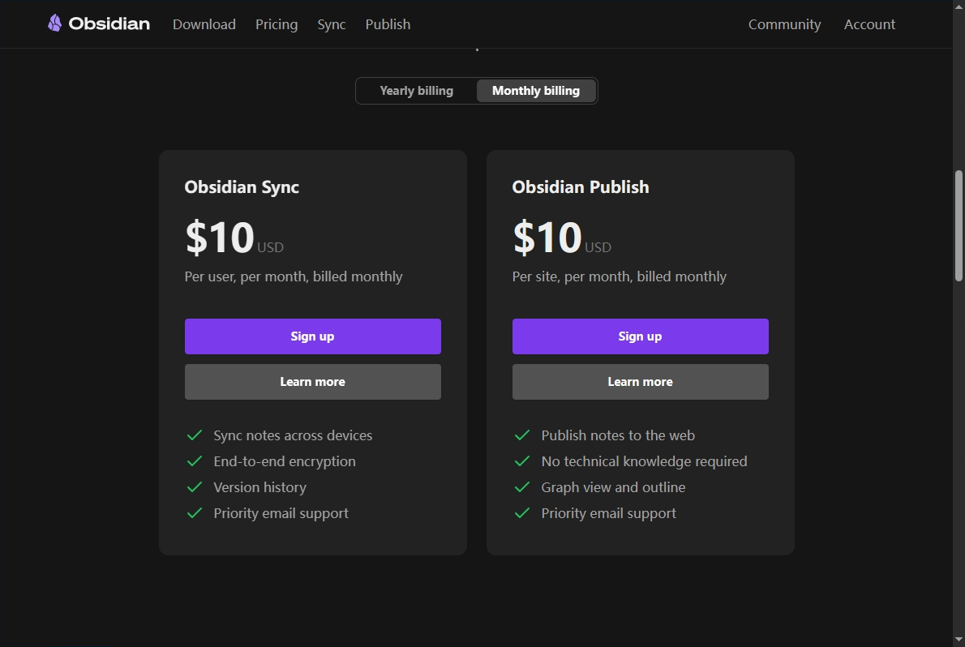Viewport: 965px width, 647px height.
Task: Click the checkmark beside No technical knowledge required
Action: pos(522,461)
